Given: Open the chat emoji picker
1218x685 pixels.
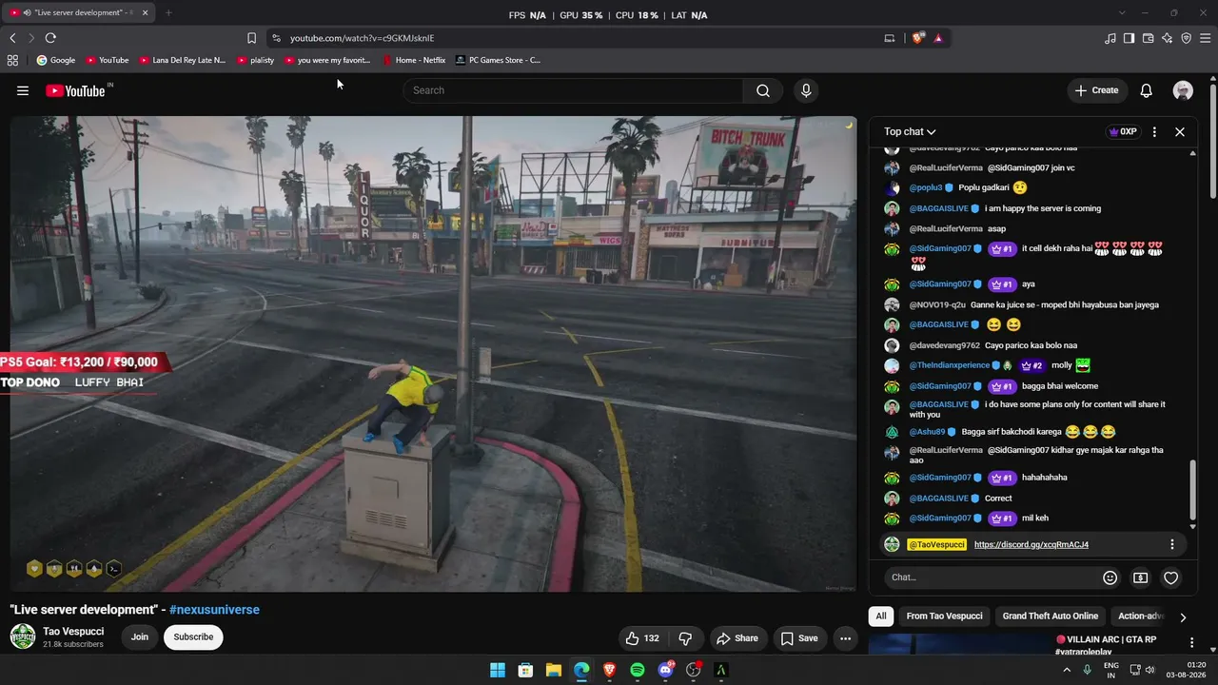Looking at the screenshot, I should pyautogui.click(x=1110, y=577).
